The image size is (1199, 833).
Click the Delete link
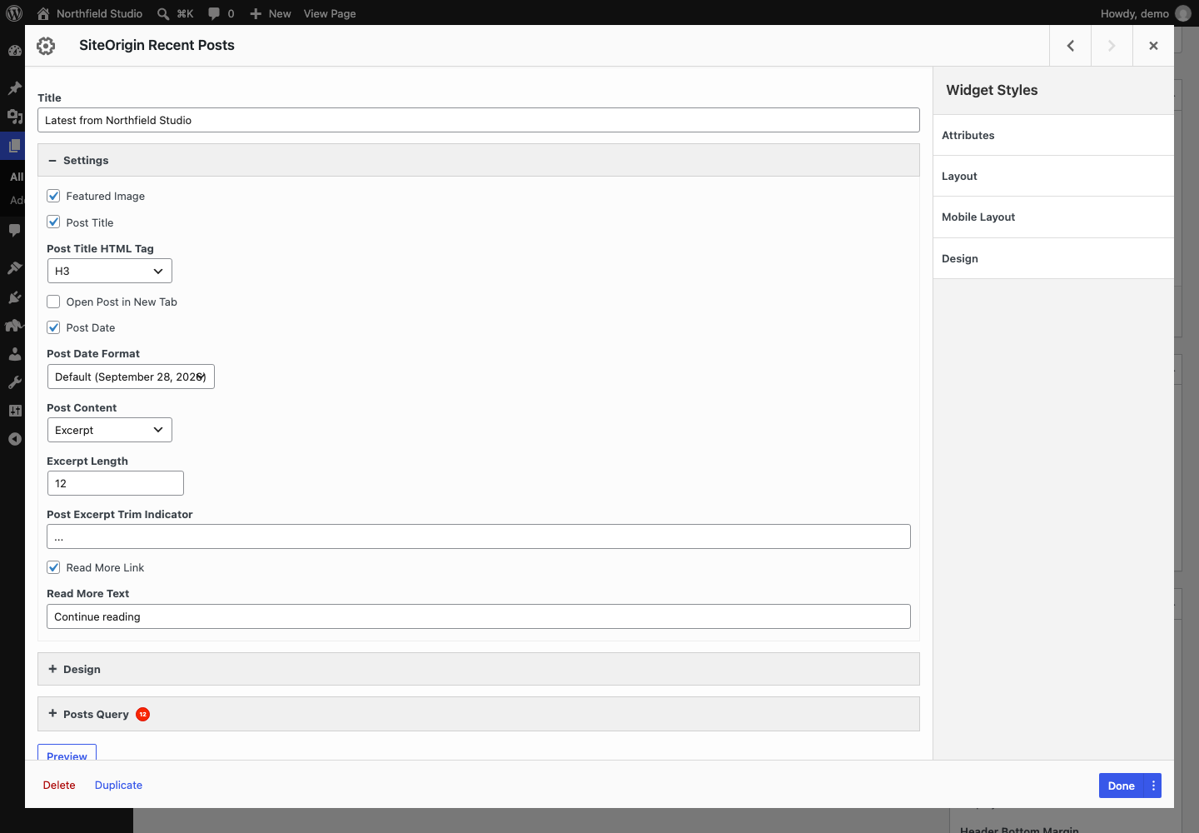point(59,785)
